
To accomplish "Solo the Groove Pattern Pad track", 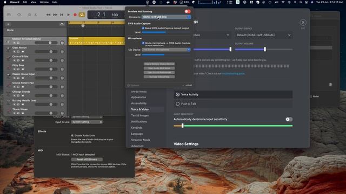I will [18, 87].
